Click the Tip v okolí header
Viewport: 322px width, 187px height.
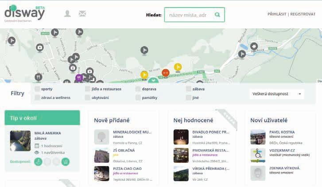click(43, 118)
